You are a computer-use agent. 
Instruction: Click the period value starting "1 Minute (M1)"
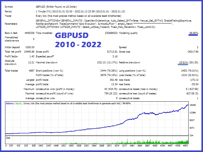[x=80, y=11]
